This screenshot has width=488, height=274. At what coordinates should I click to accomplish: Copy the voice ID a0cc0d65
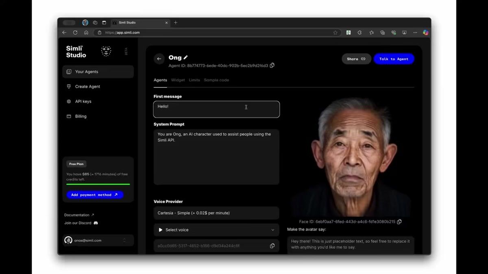click(272, 246)
